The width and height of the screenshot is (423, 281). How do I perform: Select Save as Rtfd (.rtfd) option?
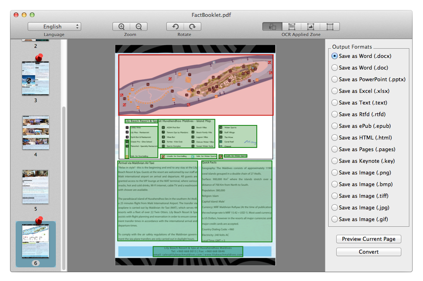point(358,114)
